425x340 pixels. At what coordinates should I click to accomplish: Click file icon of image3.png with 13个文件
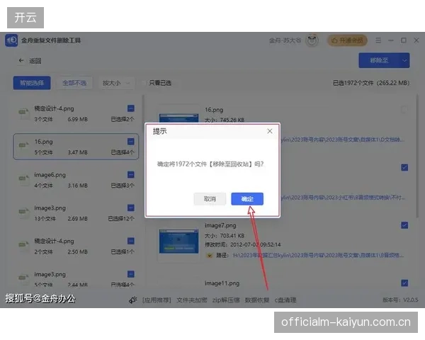[24, 212]
